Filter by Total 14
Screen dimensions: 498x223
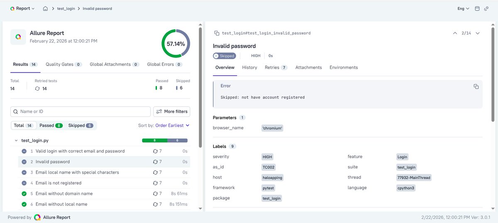24,125
